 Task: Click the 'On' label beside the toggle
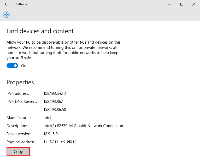point(24,66)
